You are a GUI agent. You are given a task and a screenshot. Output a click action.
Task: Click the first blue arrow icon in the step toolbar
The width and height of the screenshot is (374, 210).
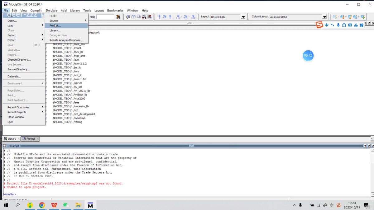pyautogui.click(x=159, y=17)
